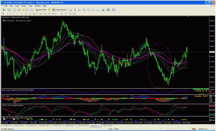
Task: Open the Insert menu
Action: pos(17,6)
